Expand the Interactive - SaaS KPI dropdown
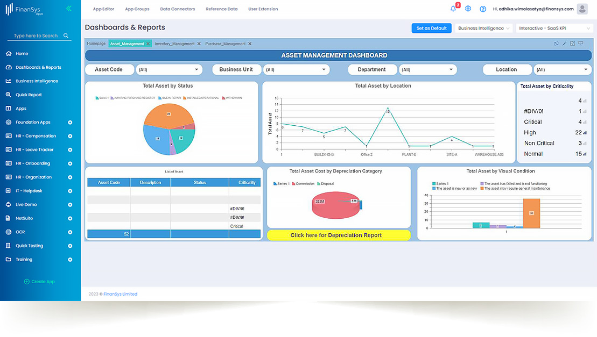597x337 pixels. [554, 28]
